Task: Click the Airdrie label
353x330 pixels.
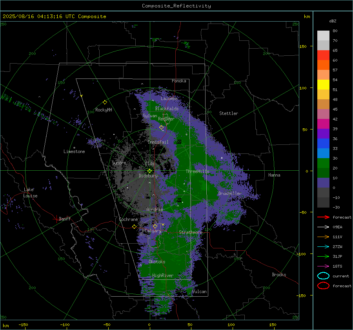Action: (155, 210)
